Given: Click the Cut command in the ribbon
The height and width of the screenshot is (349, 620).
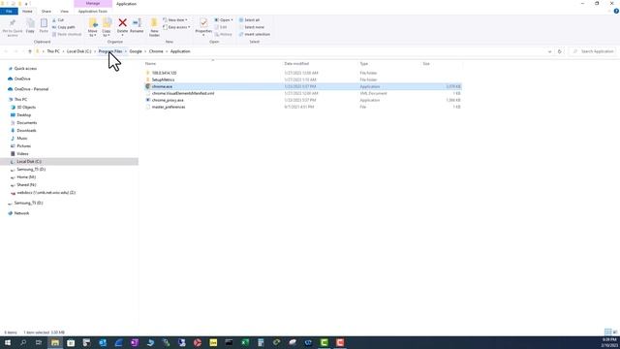Looking at the screenshot, I should click(x=58, y=19).
